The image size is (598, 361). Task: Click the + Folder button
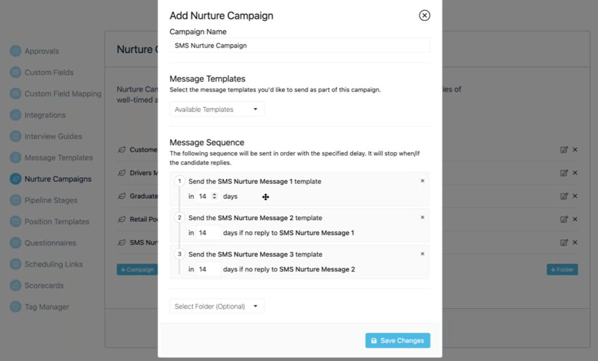coord(562,270)
